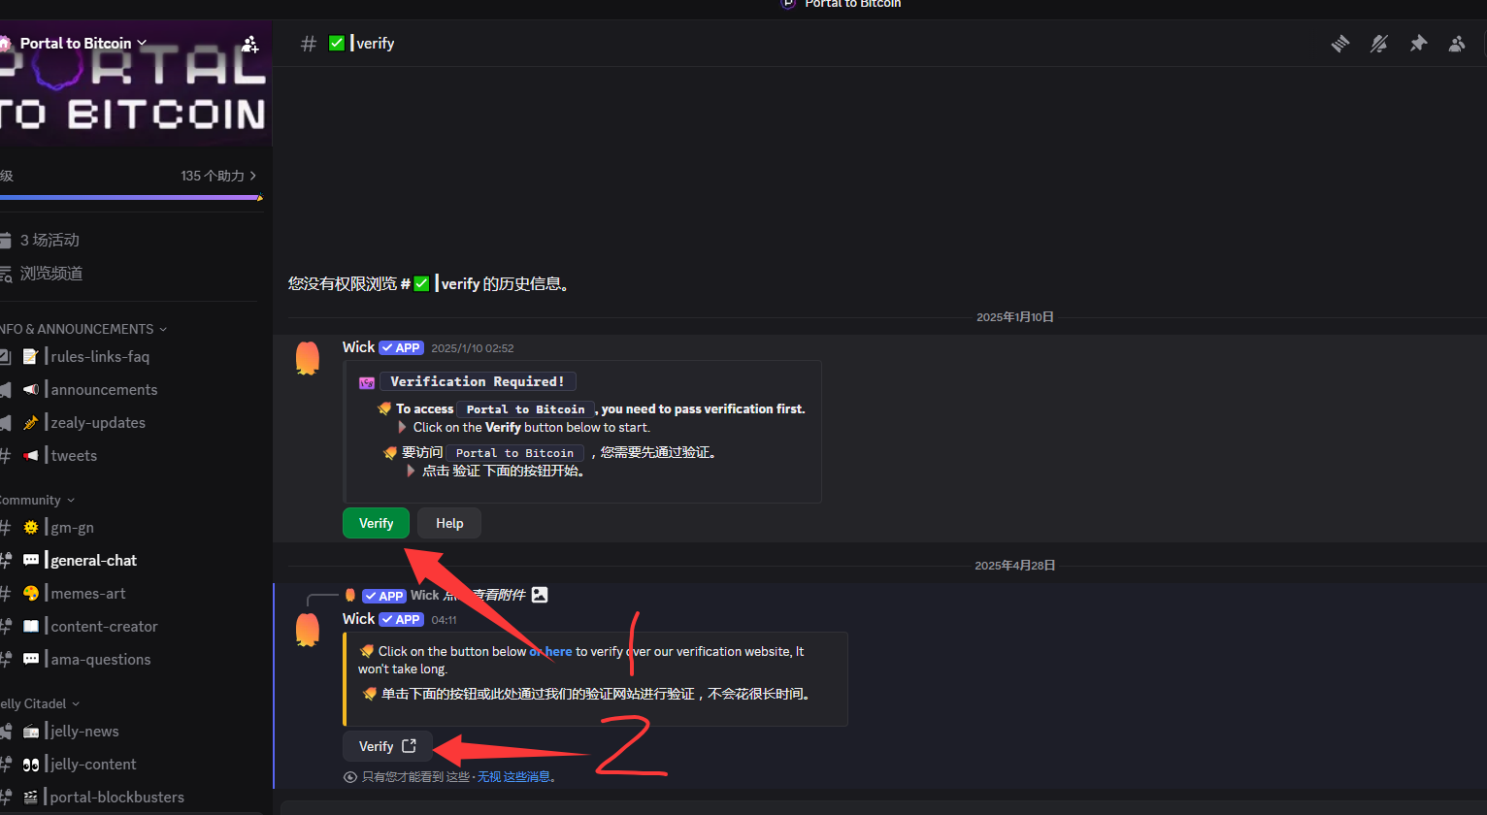Show pinned messages via pin icon

coord(1418,44)
